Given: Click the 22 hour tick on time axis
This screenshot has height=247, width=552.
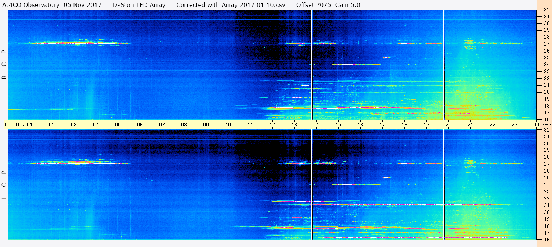Looking at the screenshot, I should (x=493, y=125).
